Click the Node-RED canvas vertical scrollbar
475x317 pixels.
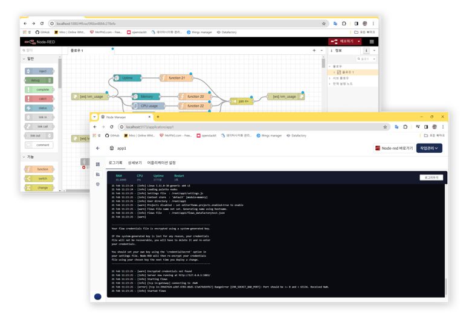click(323, 63)
